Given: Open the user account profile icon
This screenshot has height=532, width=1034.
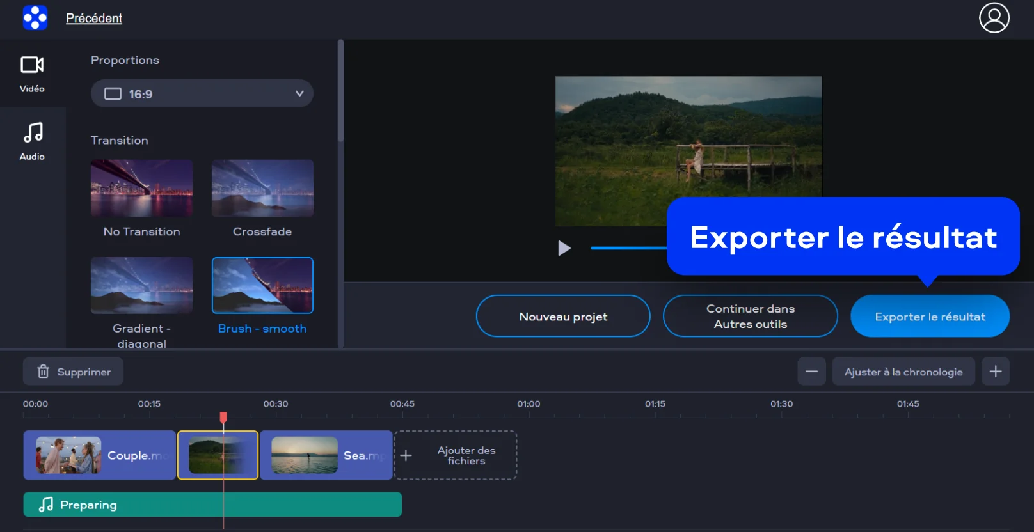Looking at the screenshot, I should coord(994,18).
